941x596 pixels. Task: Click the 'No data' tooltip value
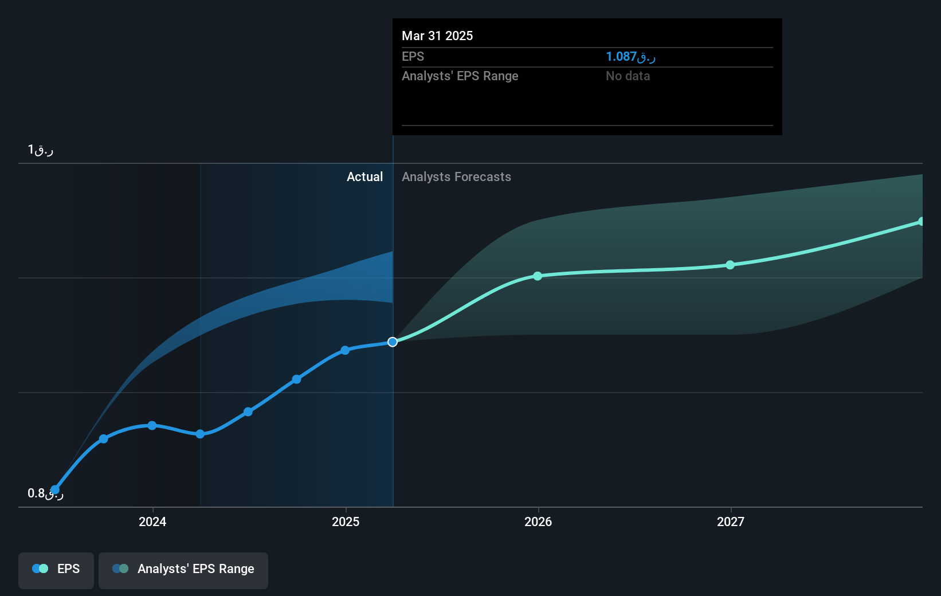point(628,76)
